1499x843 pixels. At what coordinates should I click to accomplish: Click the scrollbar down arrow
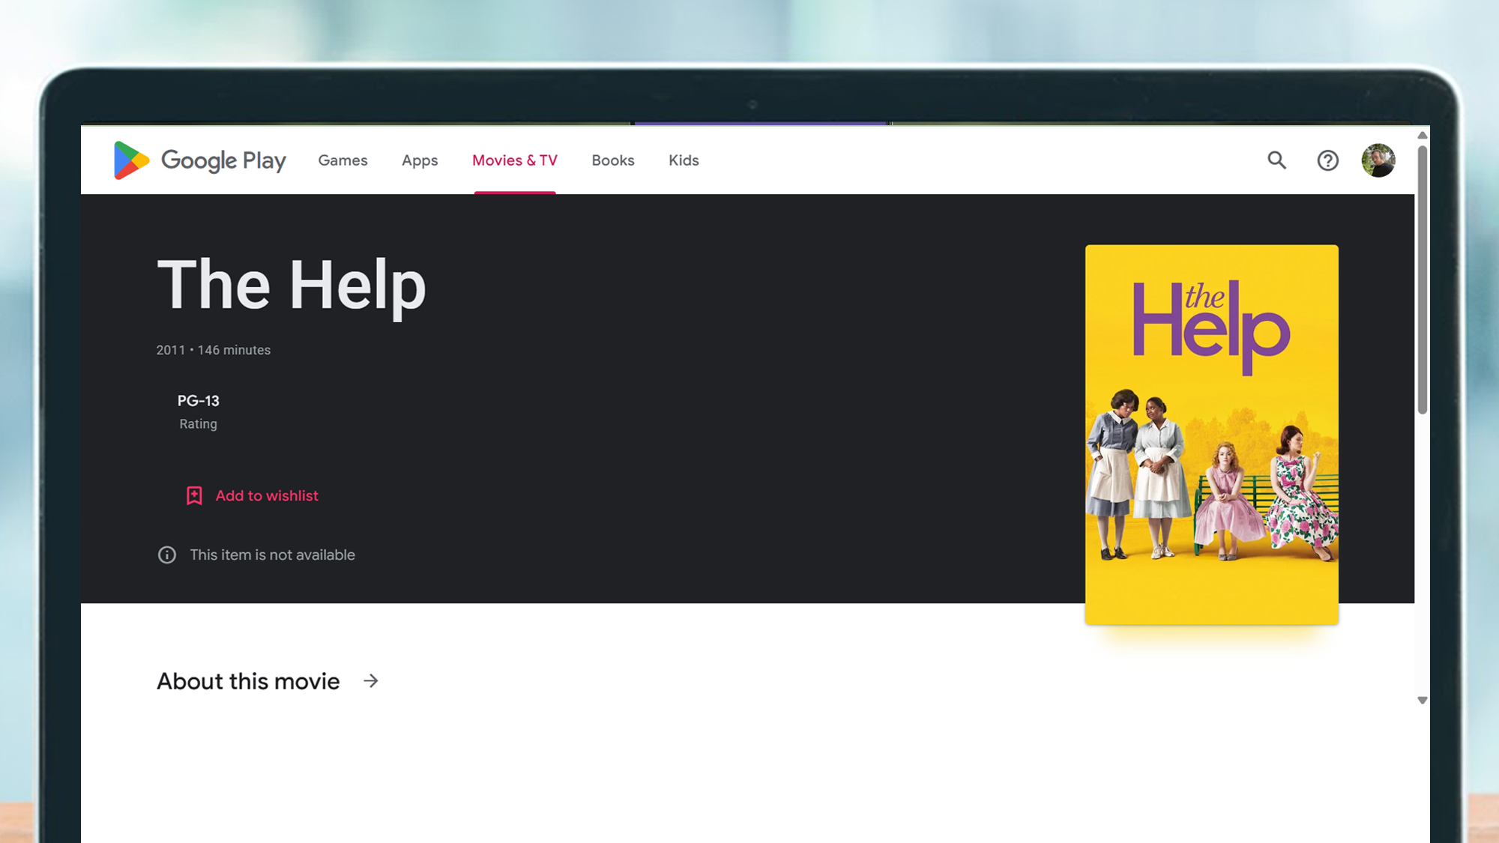tap(1421, 700)
